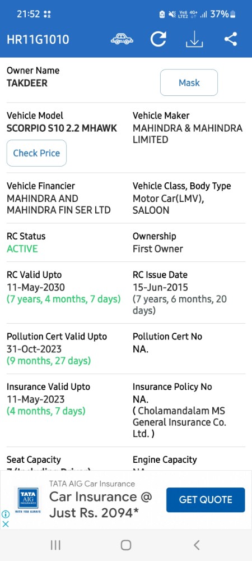Tap Car Insurance ad headline text
This screenshot has height=561, width=252.
tap(101, 505)
